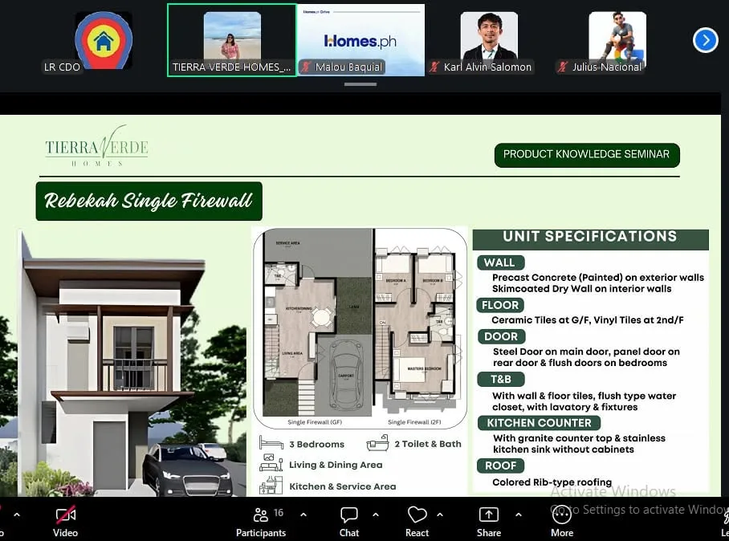Expand the Chat options arrow
This screenshot has width=729, height=541.
coord(376,515)
